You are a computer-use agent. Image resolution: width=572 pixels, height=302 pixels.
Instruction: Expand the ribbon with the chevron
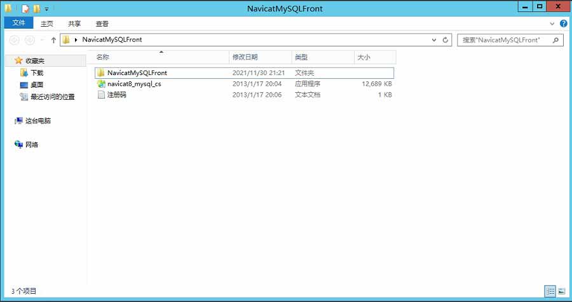[552, 24]
